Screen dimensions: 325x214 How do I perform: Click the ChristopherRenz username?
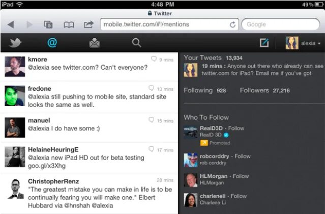click(53, 181)
